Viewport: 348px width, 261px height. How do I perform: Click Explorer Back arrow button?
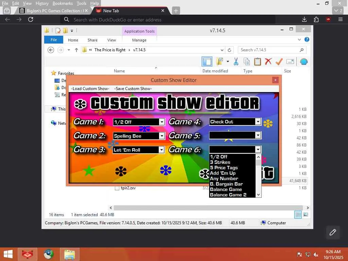pos(51,50)
